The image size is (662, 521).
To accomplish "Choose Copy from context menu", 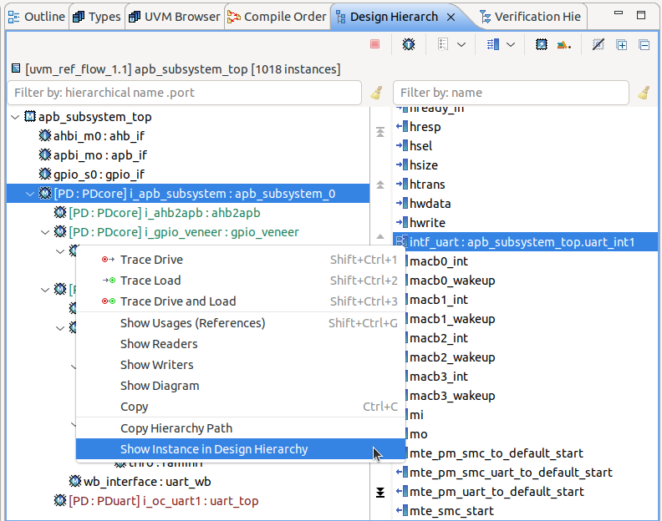I will pos(240,407).
